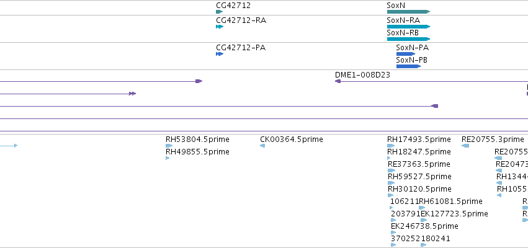Click the EK127723.5prime EST label
The image size is (528, 248).
(x=454, y=214)
